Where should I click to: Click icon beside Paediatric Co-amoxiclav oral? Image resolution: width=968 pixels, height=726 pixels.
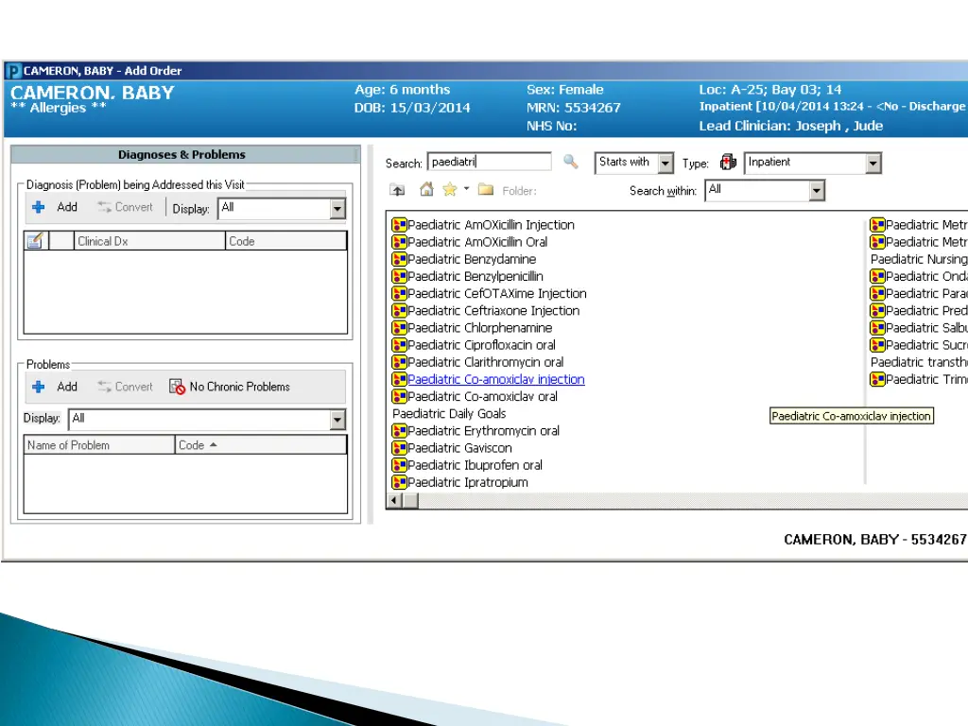[x=400, y=396]
